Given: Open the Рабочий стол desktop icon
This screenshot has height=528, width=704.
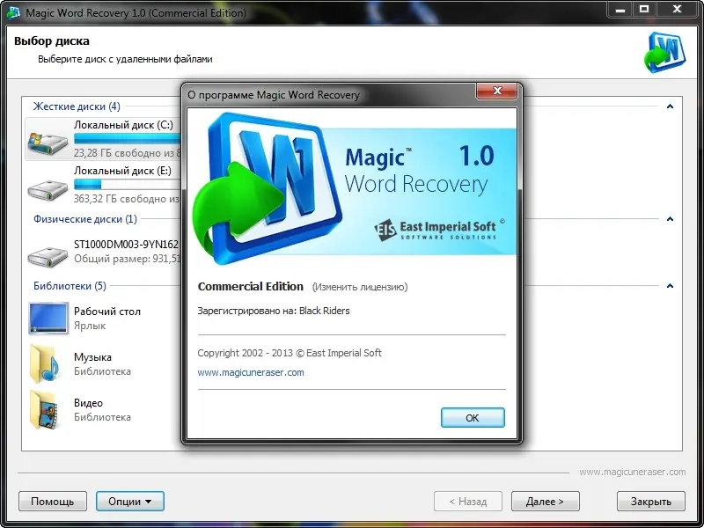Looking at the screenshot, I should 48,319.
